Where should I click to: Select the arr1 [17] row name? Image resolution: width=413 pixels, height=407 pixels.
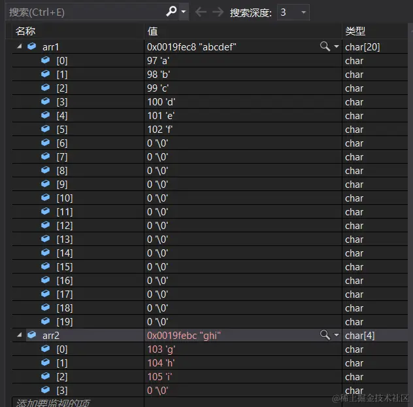[65, 294]
